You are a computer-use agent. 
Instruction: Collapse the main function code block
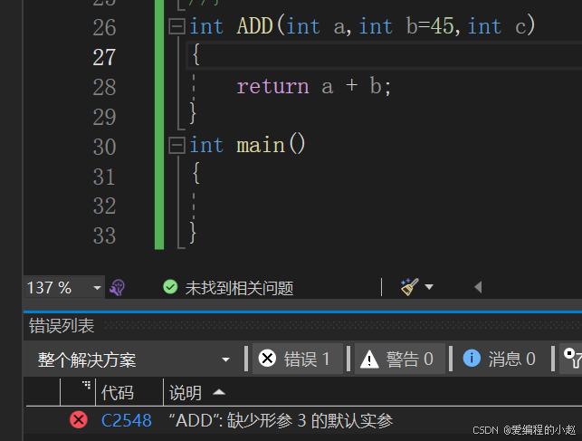(177, 145)
